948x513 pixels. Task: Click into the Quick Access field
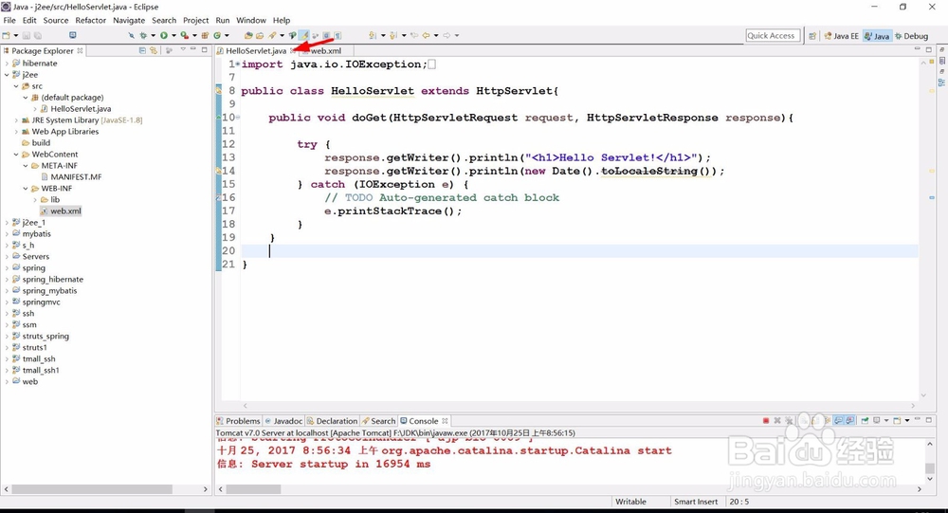(x=773, y=36)
